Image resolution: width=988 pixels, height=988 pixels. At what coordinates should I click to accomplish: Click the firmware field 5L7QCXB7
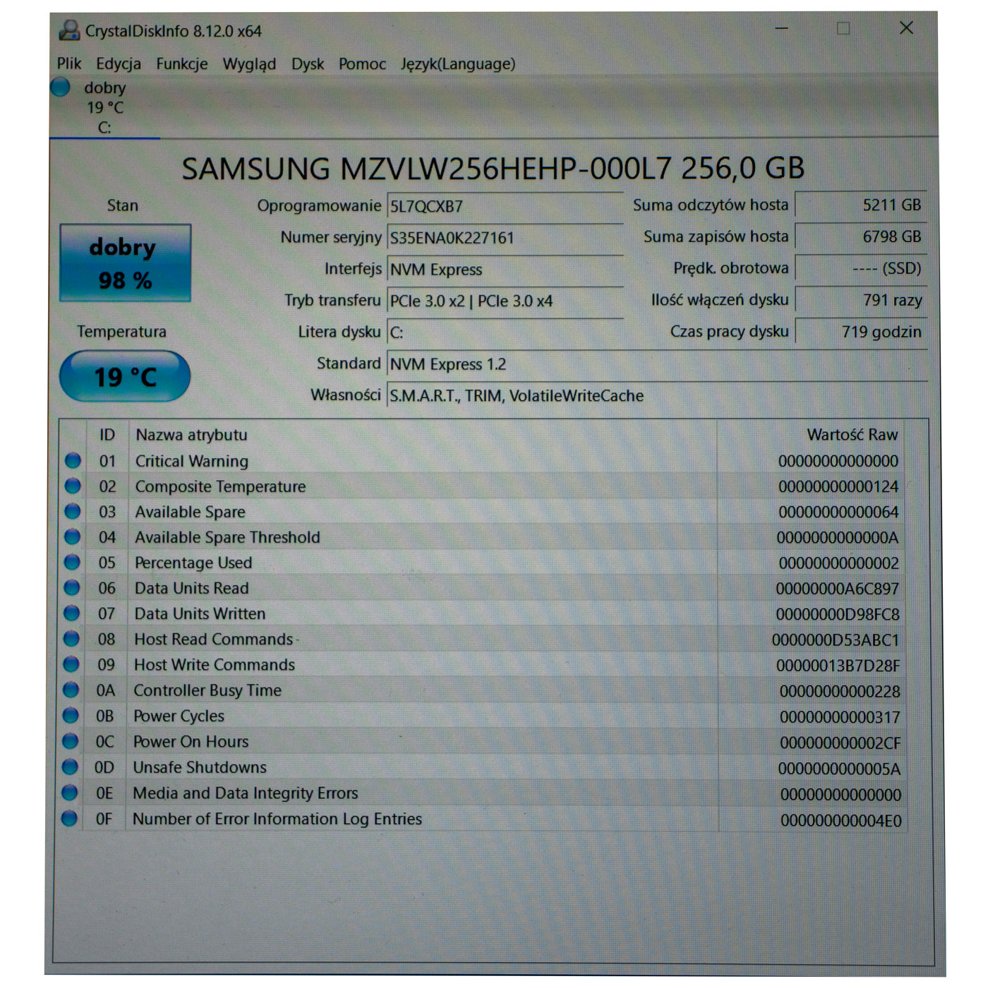tap(505, 206)
